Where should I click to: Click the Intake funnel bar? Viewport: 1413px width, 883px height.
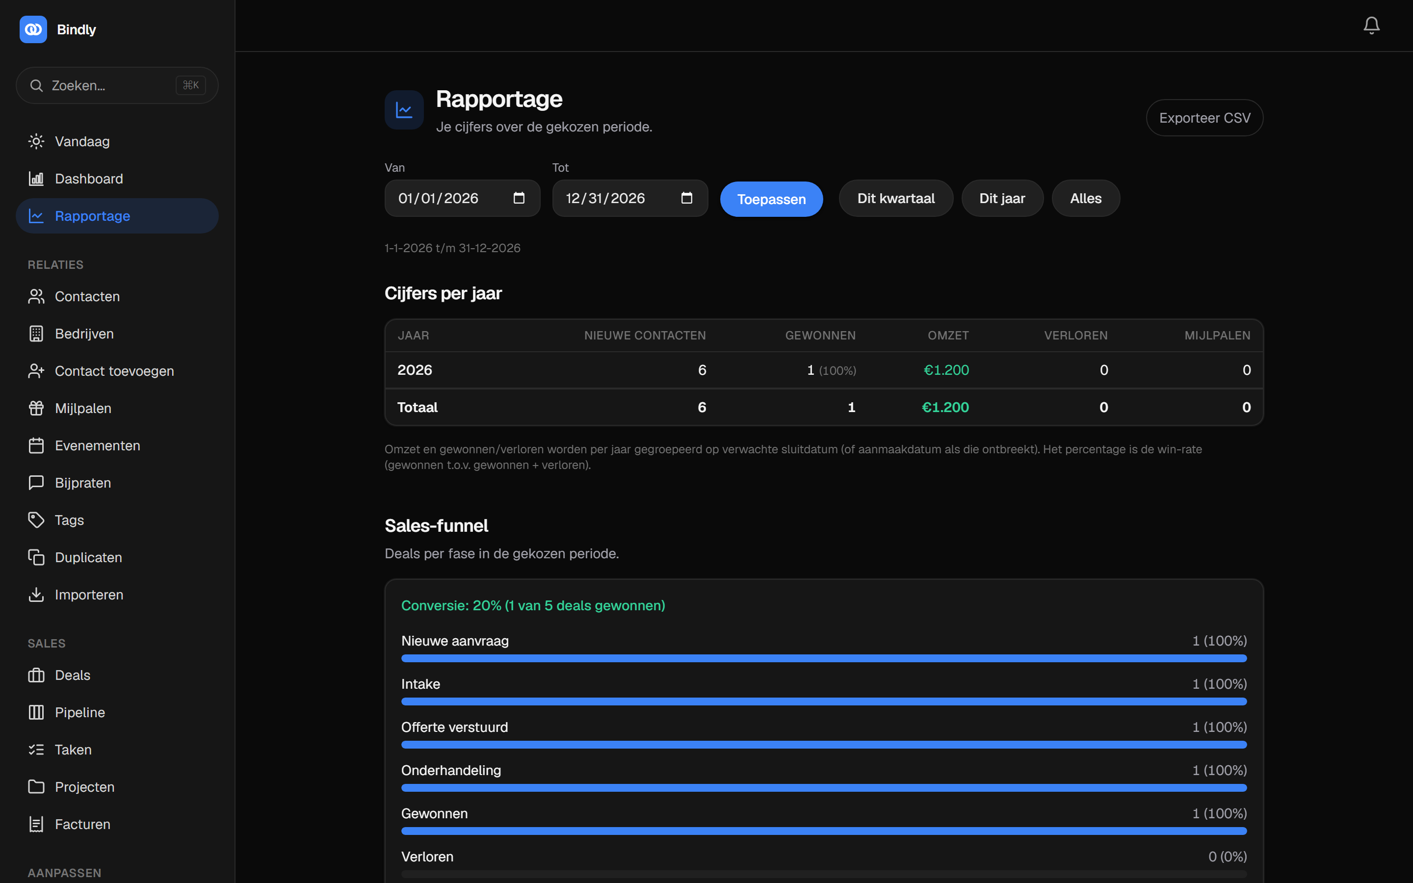(x=824, y=701)
